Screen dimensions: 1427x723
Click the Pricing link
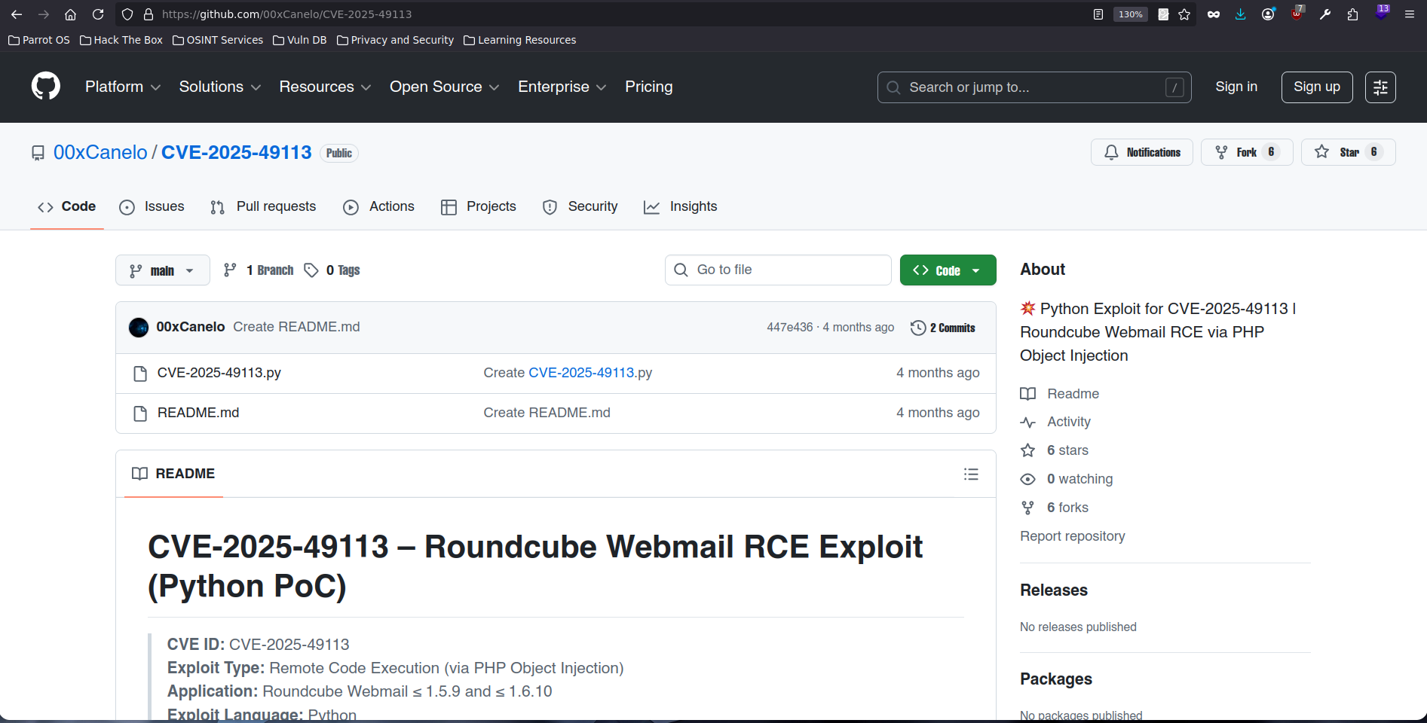pos(648,87)
